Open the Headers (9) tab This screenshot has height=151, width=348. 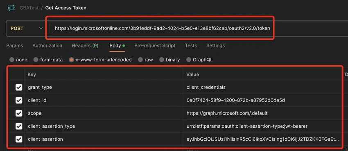pyautogui.click(x=85, y=46)
